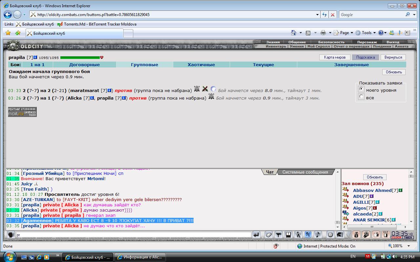This screenshot has height=262, width=420.
Task: Click the mail.ru rating counter banner
Action: pyautogui.click(x=22, y=112)
